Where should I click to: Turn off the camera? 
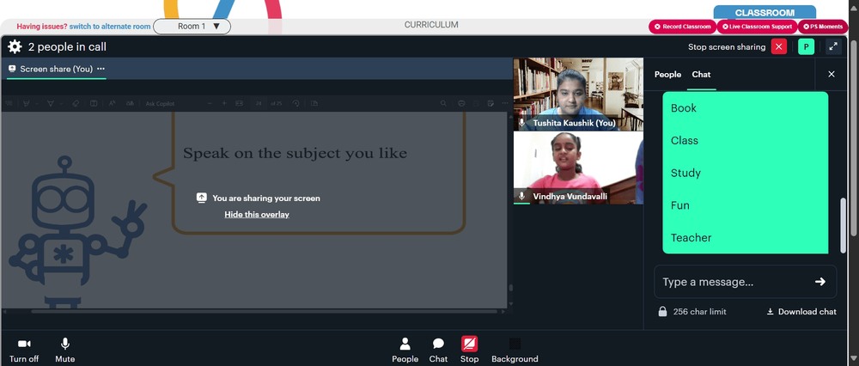[24, 351]
